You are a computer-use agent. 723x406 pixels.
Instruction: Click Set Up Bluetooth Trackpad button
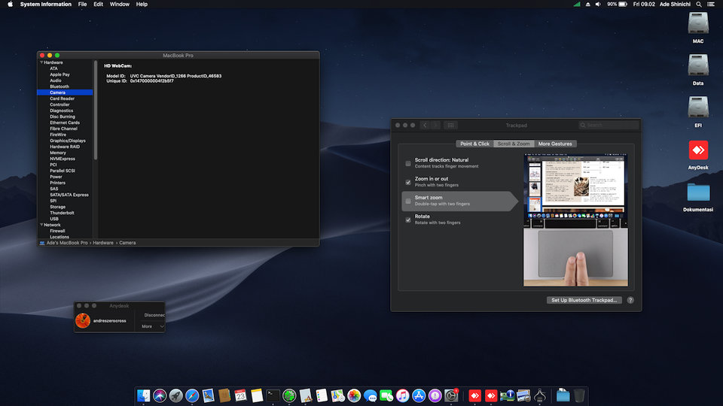point(584,300)
